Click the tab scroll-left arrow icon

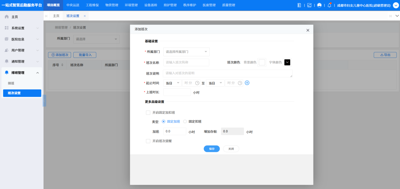[x=46, y=16]
